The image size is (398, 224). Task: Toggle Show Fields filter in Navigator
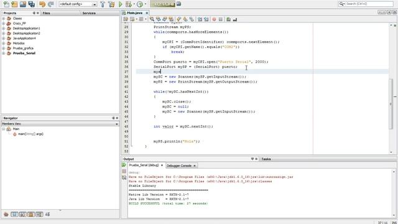(14, 214)
